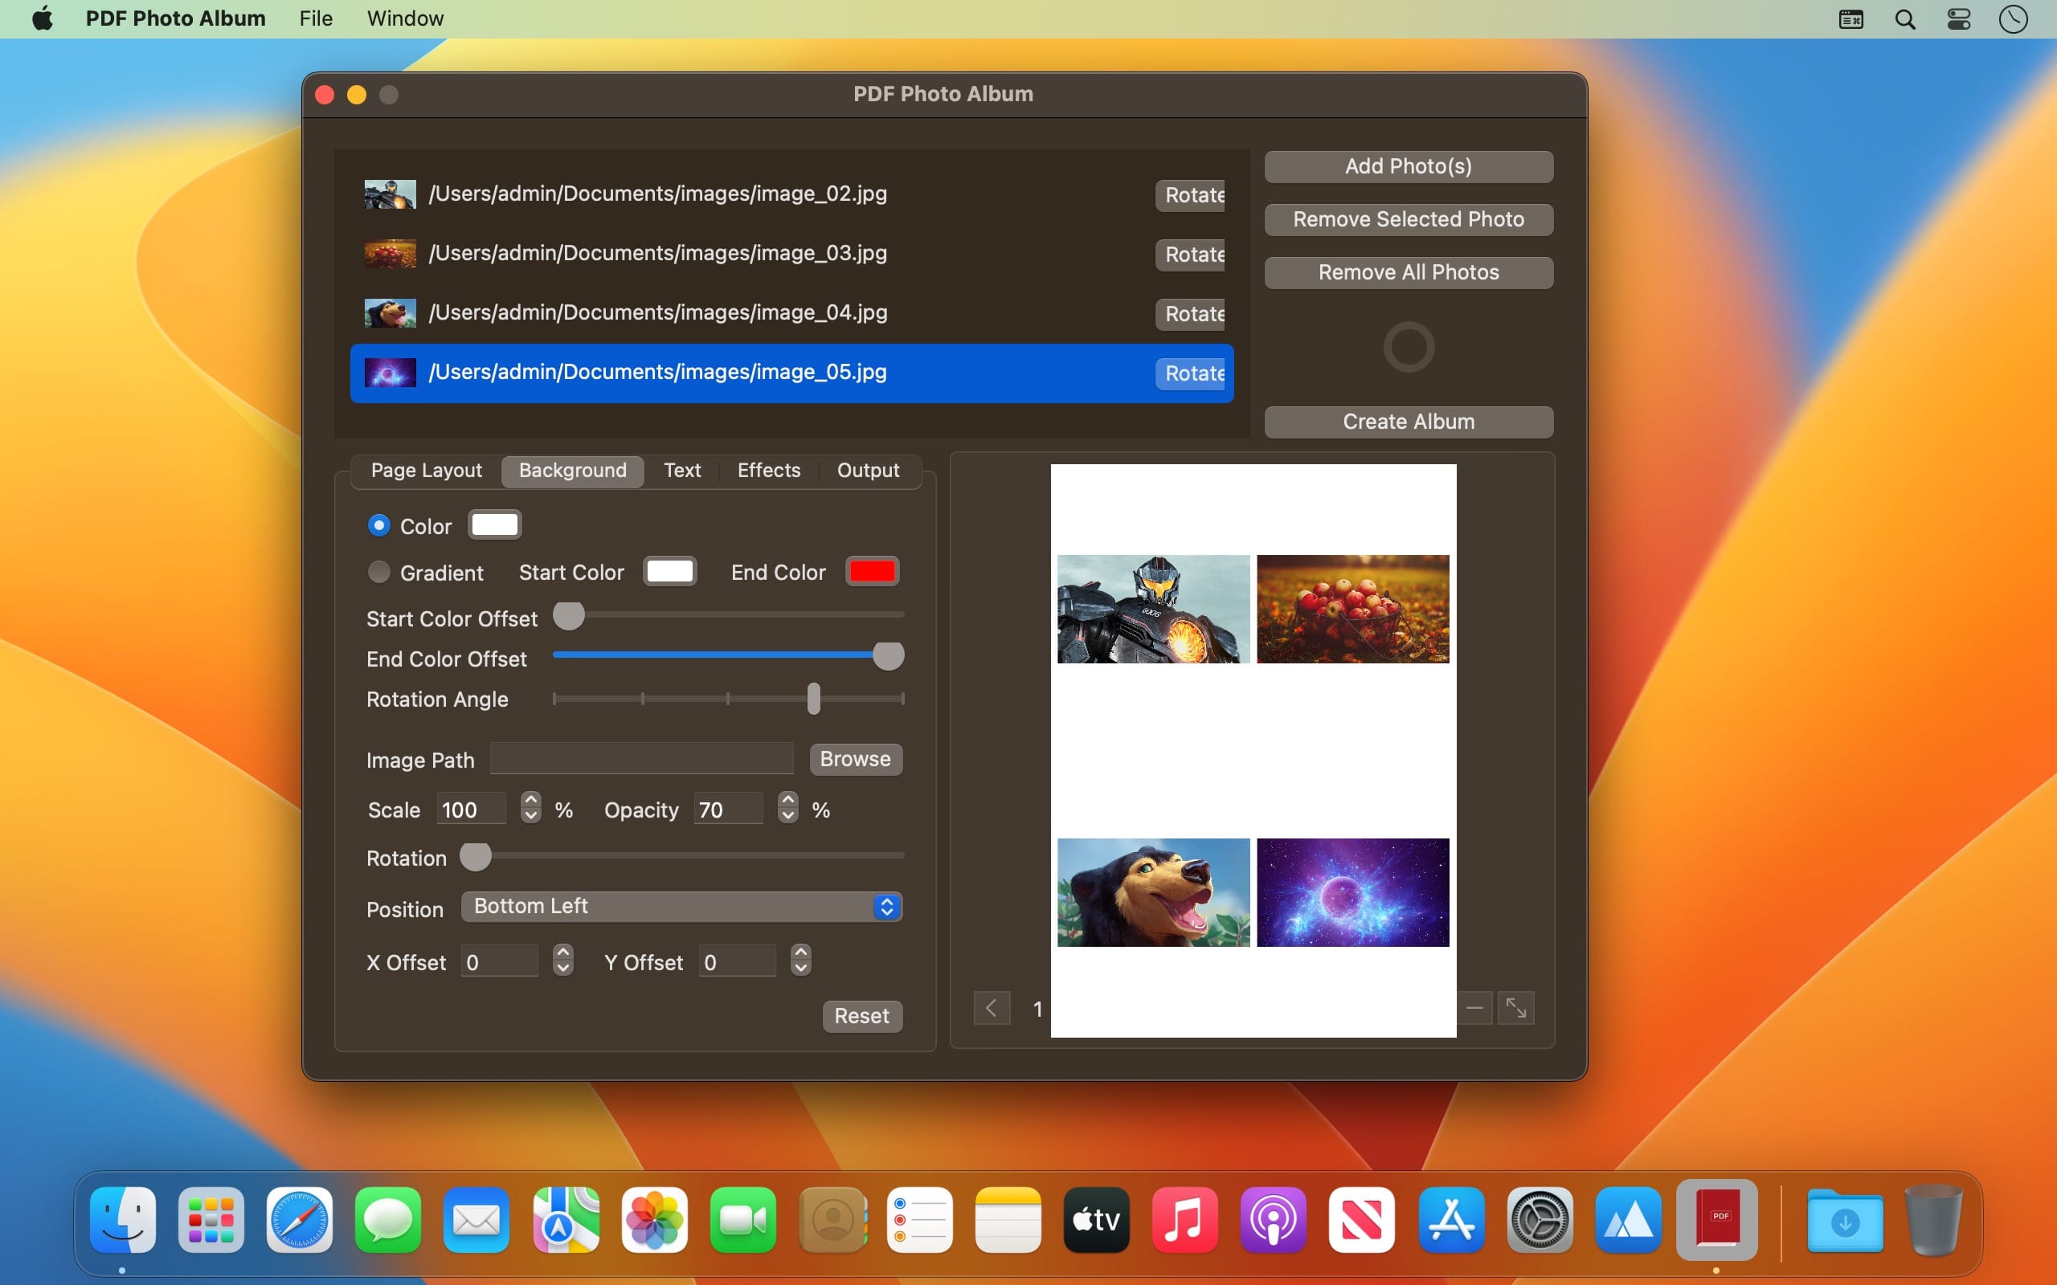Click the previous page arrow in preview
The height and width of the screenshot is (1285, 2057).
tap(991, 1008)
